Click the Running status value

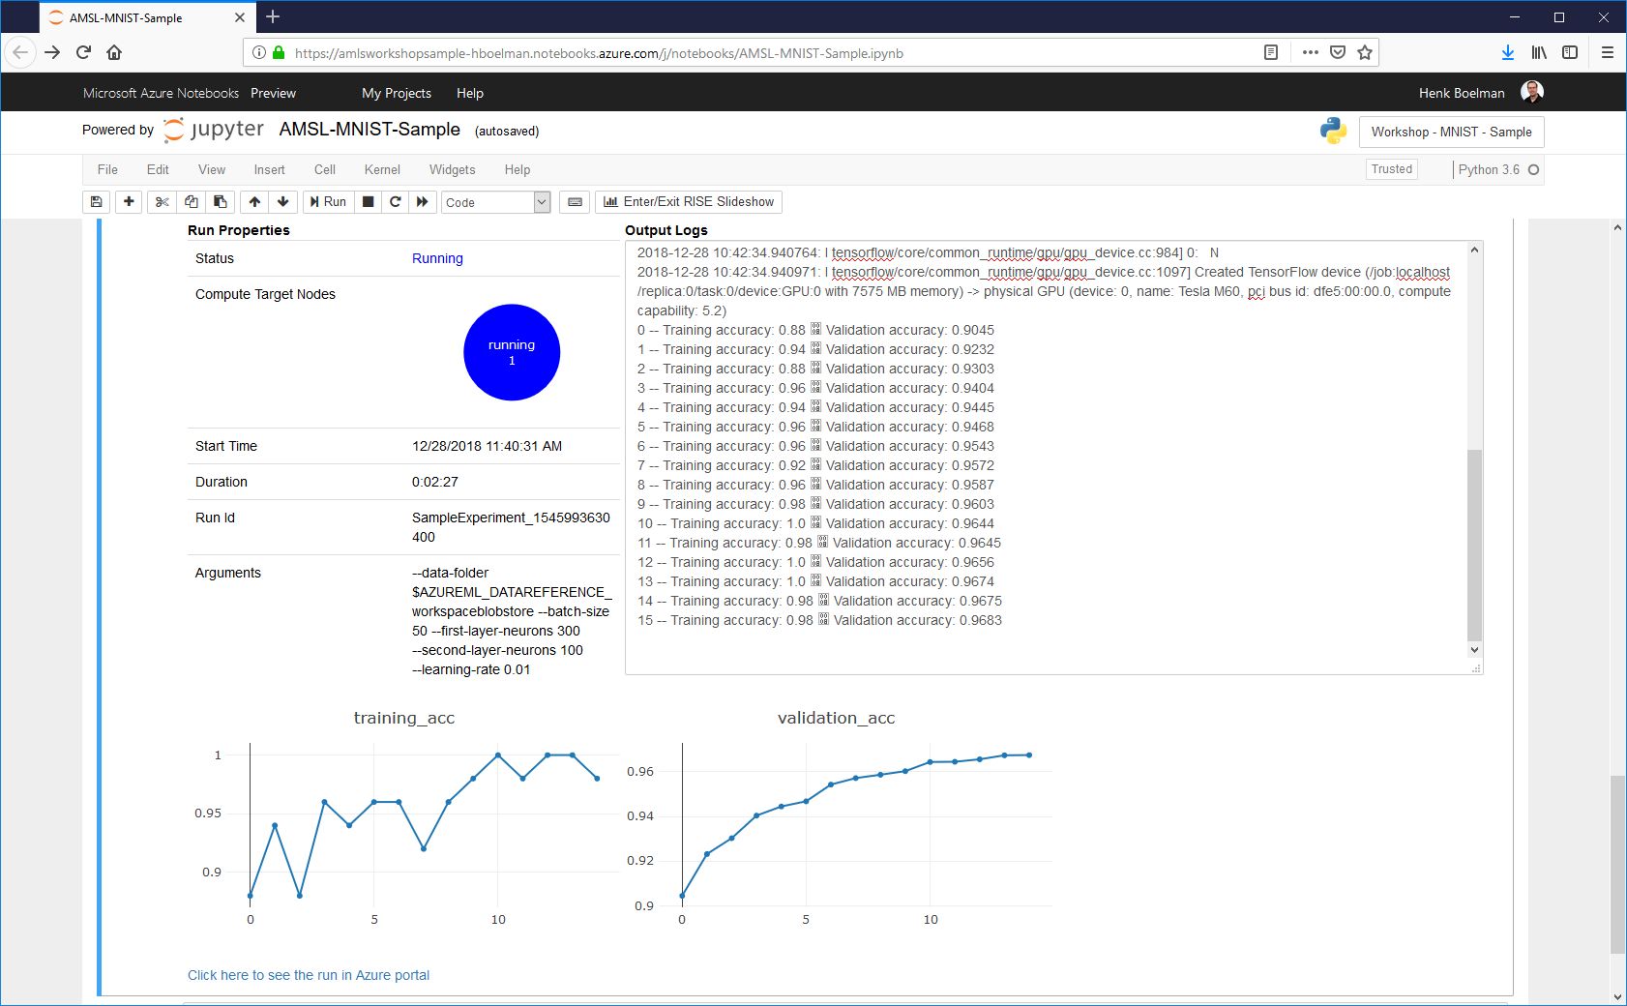(437, 258)
